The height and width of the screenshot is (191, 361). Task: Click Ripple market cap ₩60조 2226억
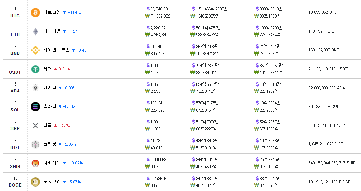click(204, 129)
